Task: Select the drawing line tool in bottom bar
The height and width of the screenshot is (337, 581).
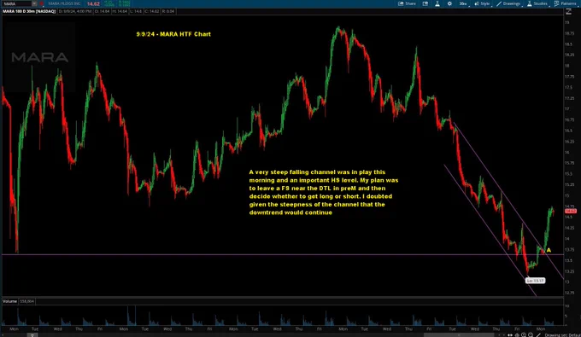Action: point(538,334)
